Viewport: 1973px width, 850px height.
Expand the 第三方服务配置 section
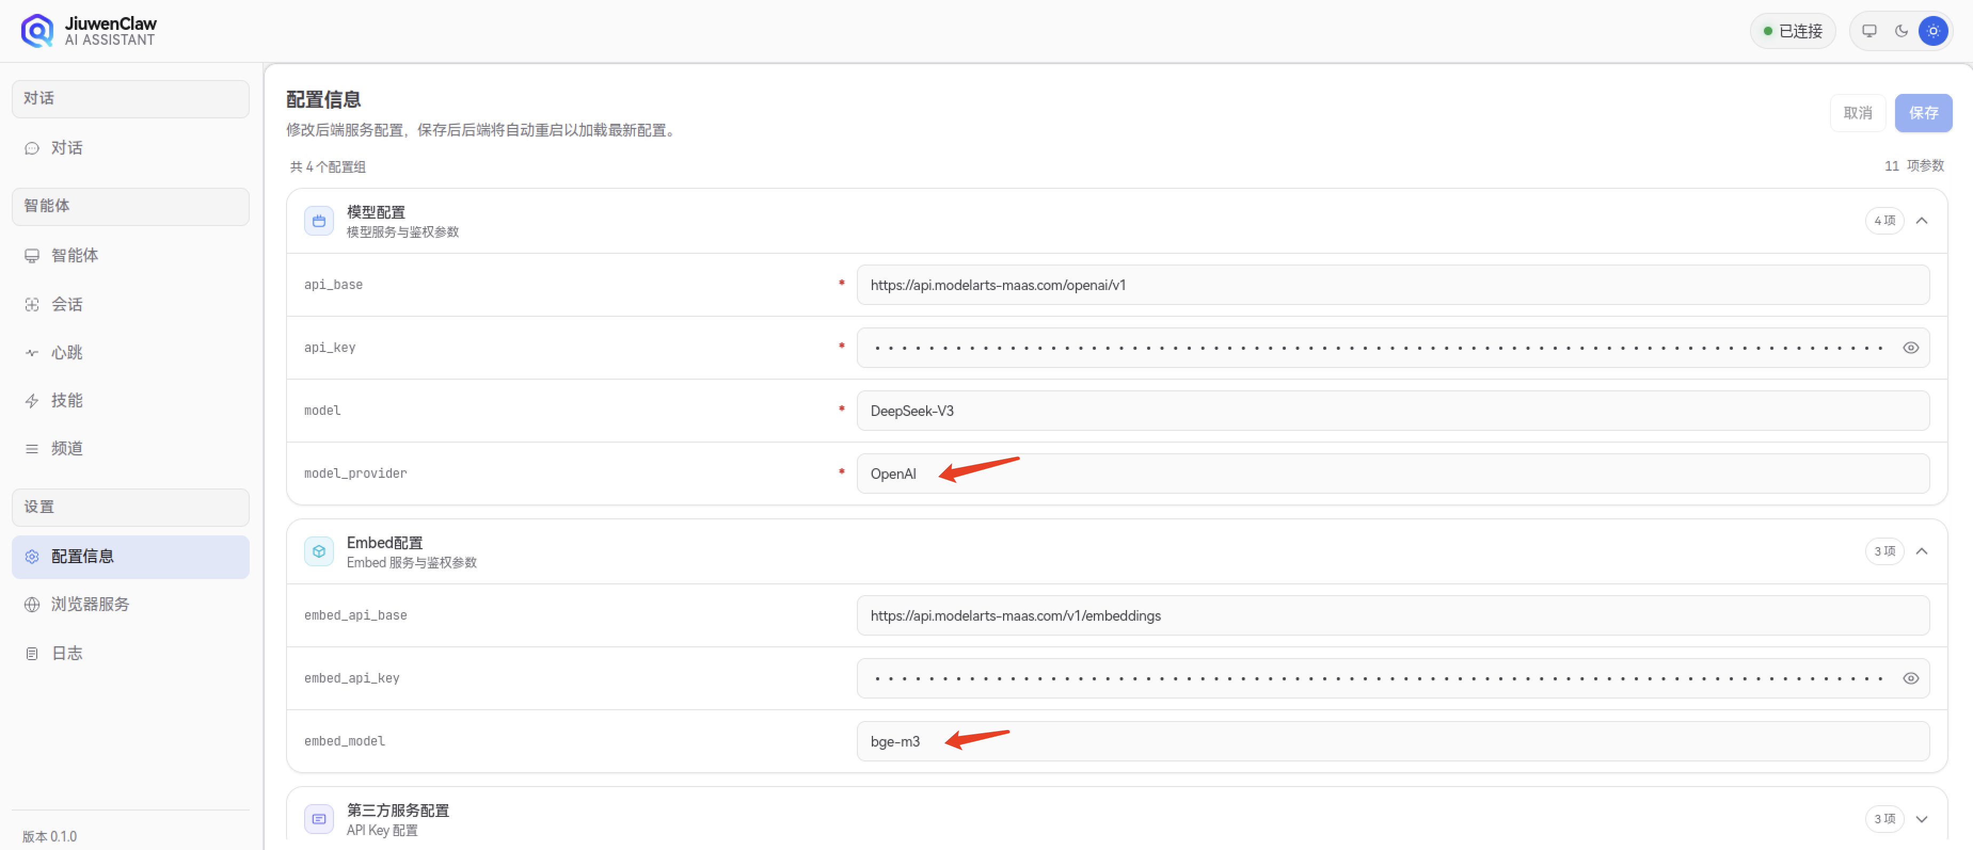[1921, 819]
